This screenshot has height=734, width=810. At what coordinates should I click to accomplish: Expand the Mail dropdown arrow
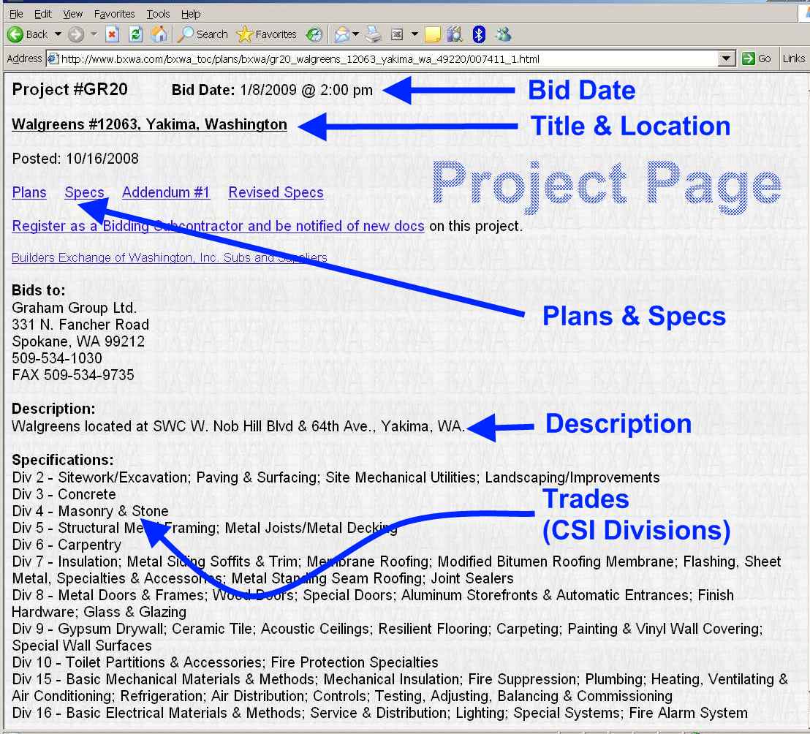[x=355, y=34]
